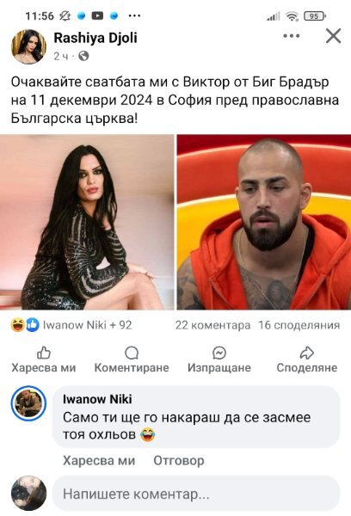351x516 pixels.
Task: Tap the status bar three-dot notifications overflow
Action: [134, 15]
